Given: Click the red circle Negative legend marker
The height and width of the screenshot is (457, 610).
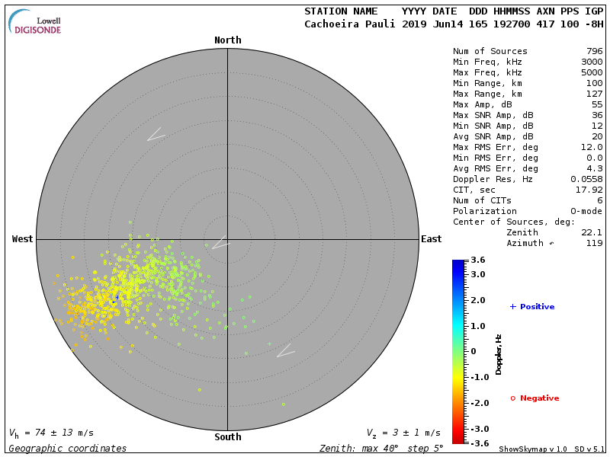Looking at the screenshot, I should 513,398.
